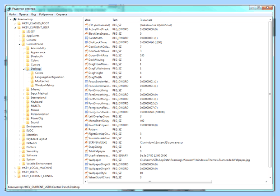Select the LanguageConfiguration key
The image size is (280, 196).
coord(50,77)
